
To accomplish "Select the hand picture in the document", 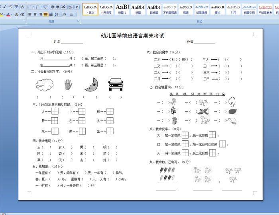I will (68, 84).
